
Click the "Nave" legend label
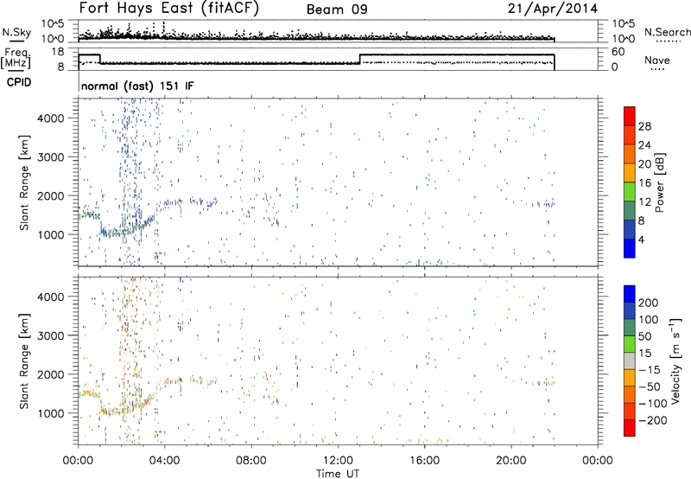pos(657,61)
